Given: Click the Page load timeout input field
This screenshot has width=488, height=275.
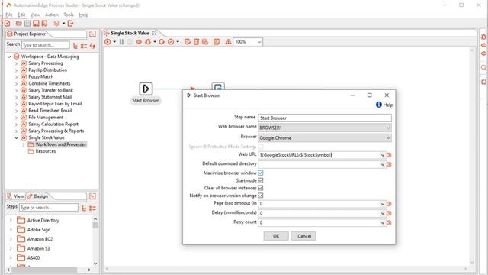Looking at the screenshot, I should [319, 204].
